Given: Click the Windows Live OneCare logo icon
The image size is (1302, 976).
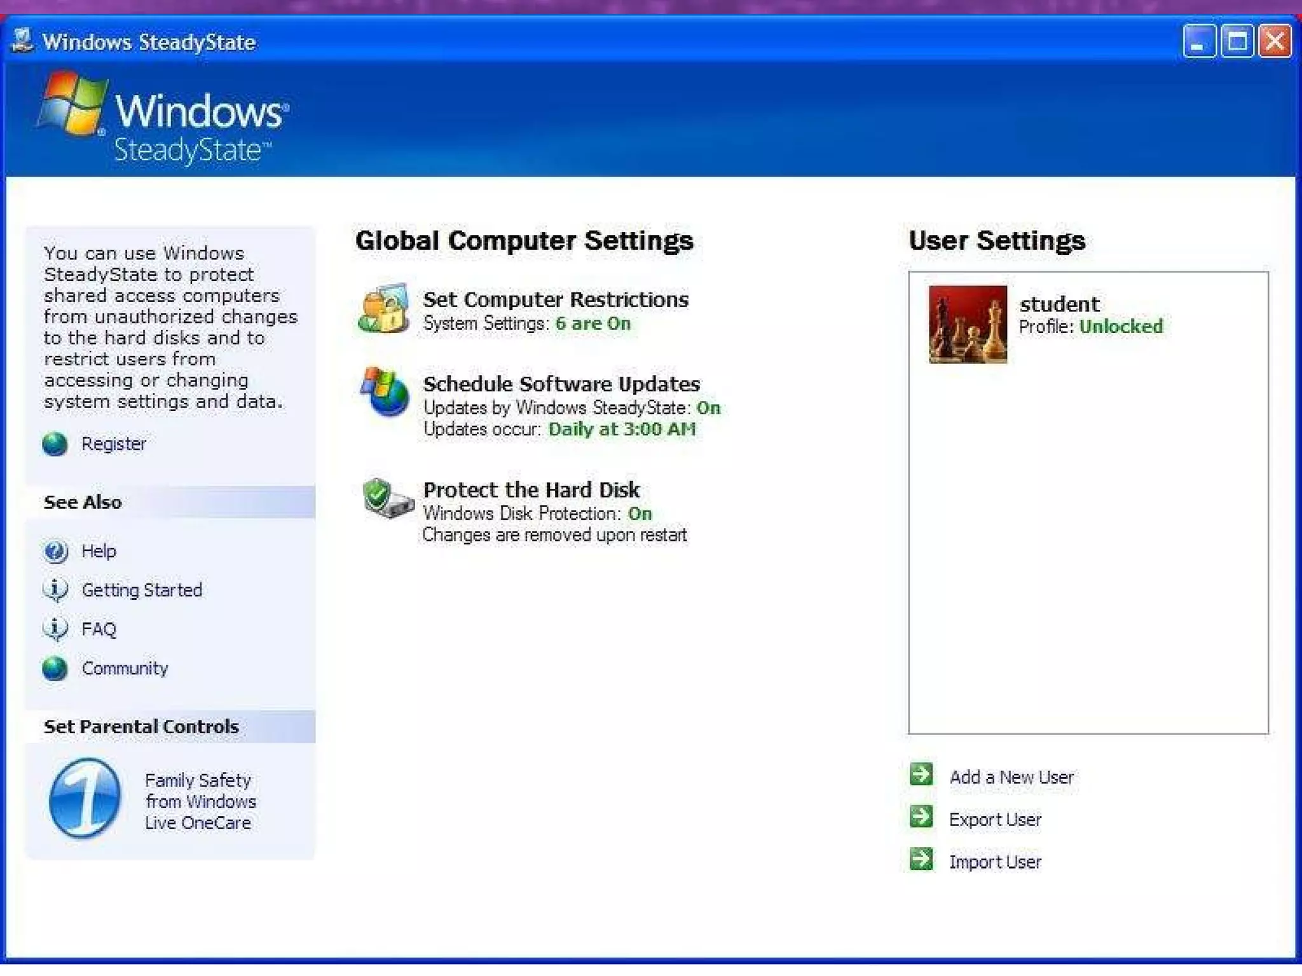Looking at the screenshot, I should (85, 798).
